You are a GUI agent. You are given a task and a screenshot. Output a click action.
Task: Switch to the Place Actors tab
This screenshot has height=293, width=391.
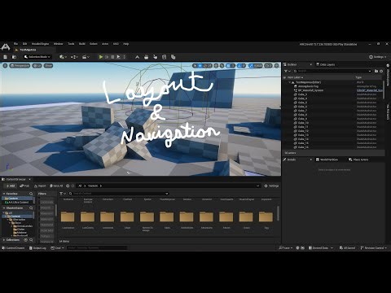tap(358, 160)
